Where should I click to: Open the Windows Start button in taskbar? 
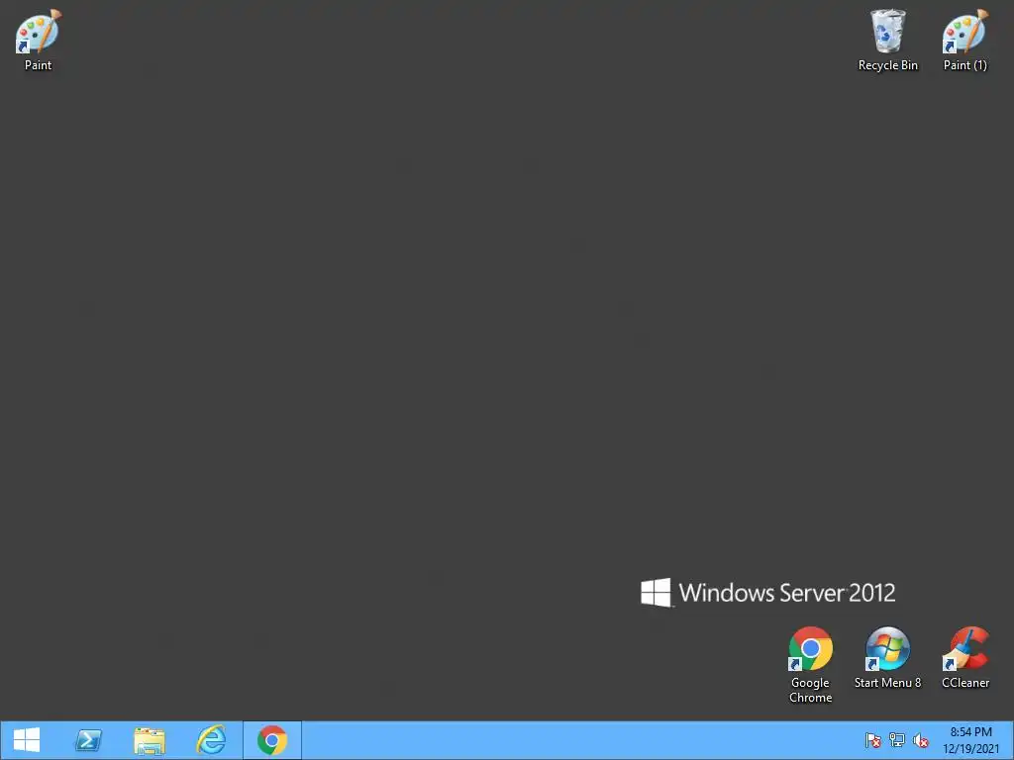tap(27, 740)
